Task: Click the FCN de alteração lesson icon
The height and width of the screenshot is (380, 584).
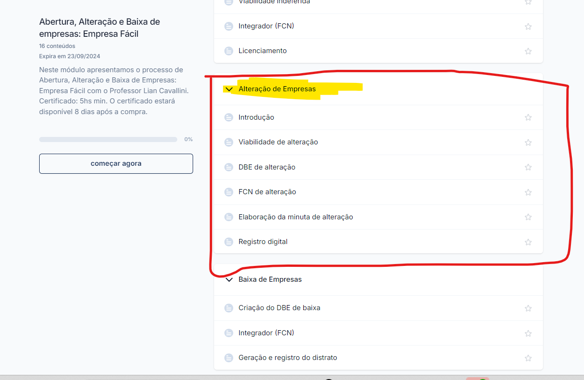Action: 229,192
